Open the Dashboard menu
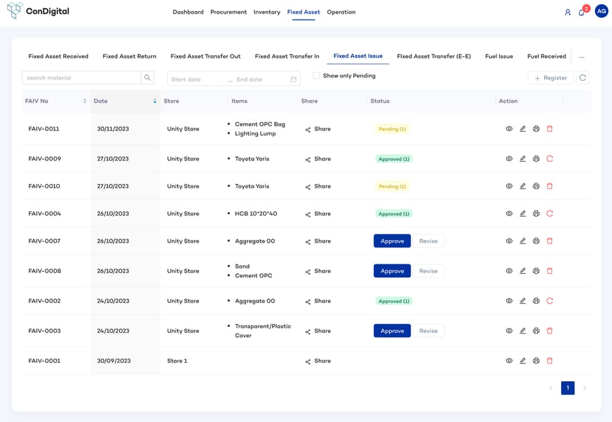 point(188,12)
